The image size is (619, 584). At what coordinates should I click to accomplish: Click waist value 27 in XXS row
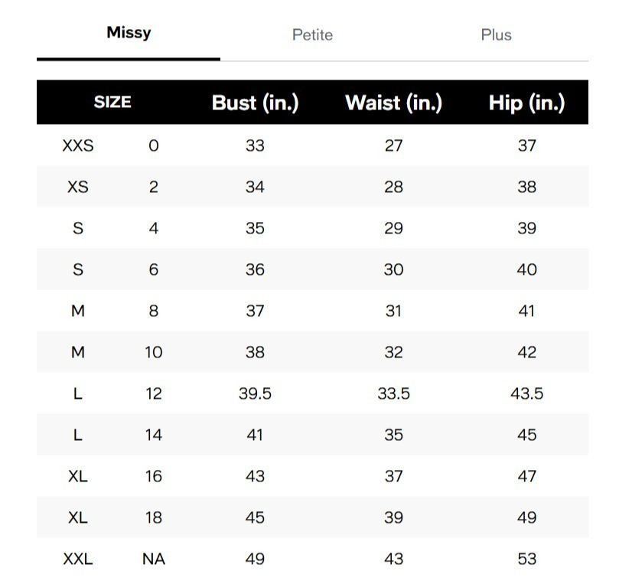coord(393,145)
